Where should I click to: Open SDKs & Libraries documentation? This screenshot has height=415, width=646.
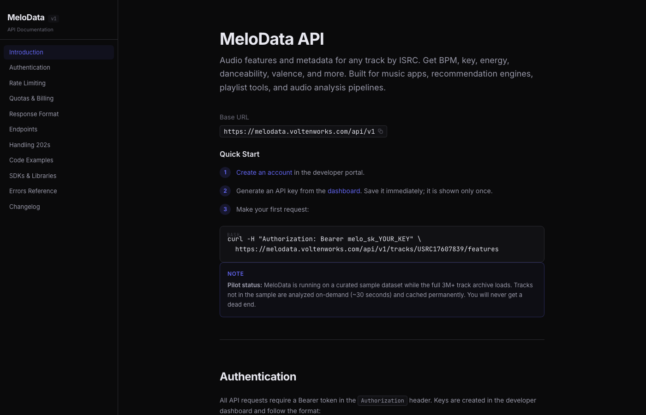point(33,176)
